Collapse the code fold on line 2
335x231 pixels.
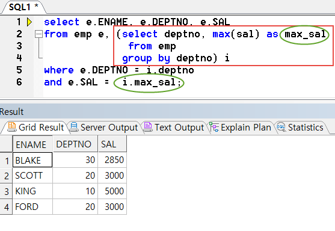pos(38,34)
